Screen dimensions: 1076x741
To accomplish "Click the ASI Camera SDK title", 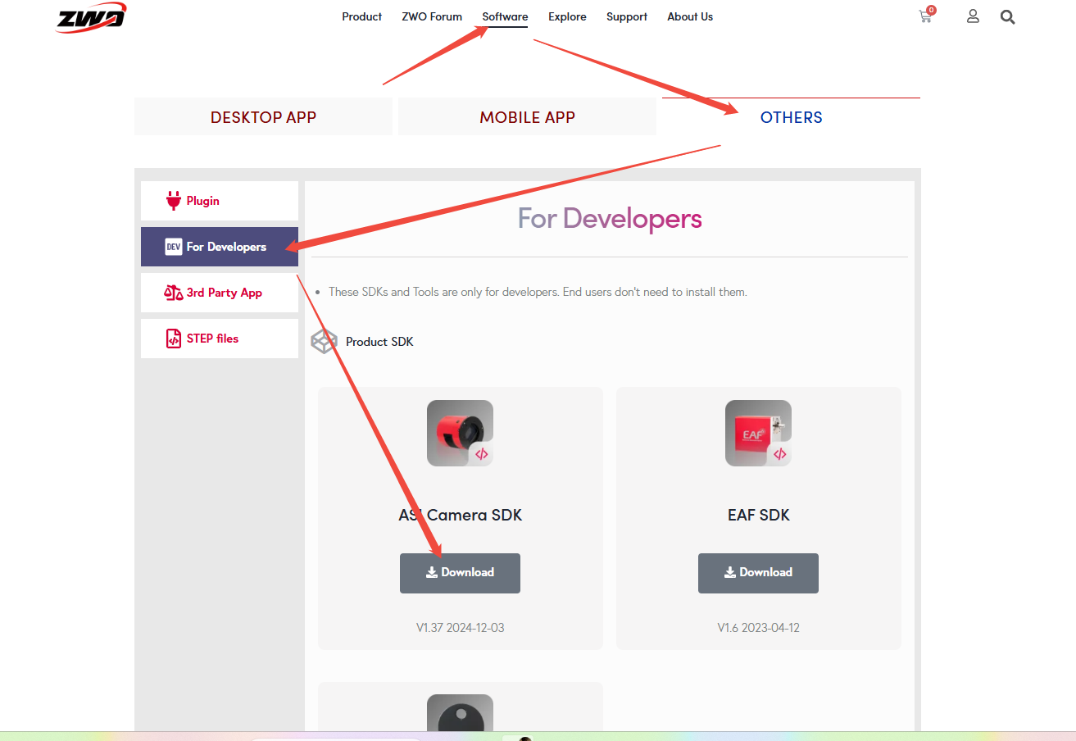I will coord(460,516).
